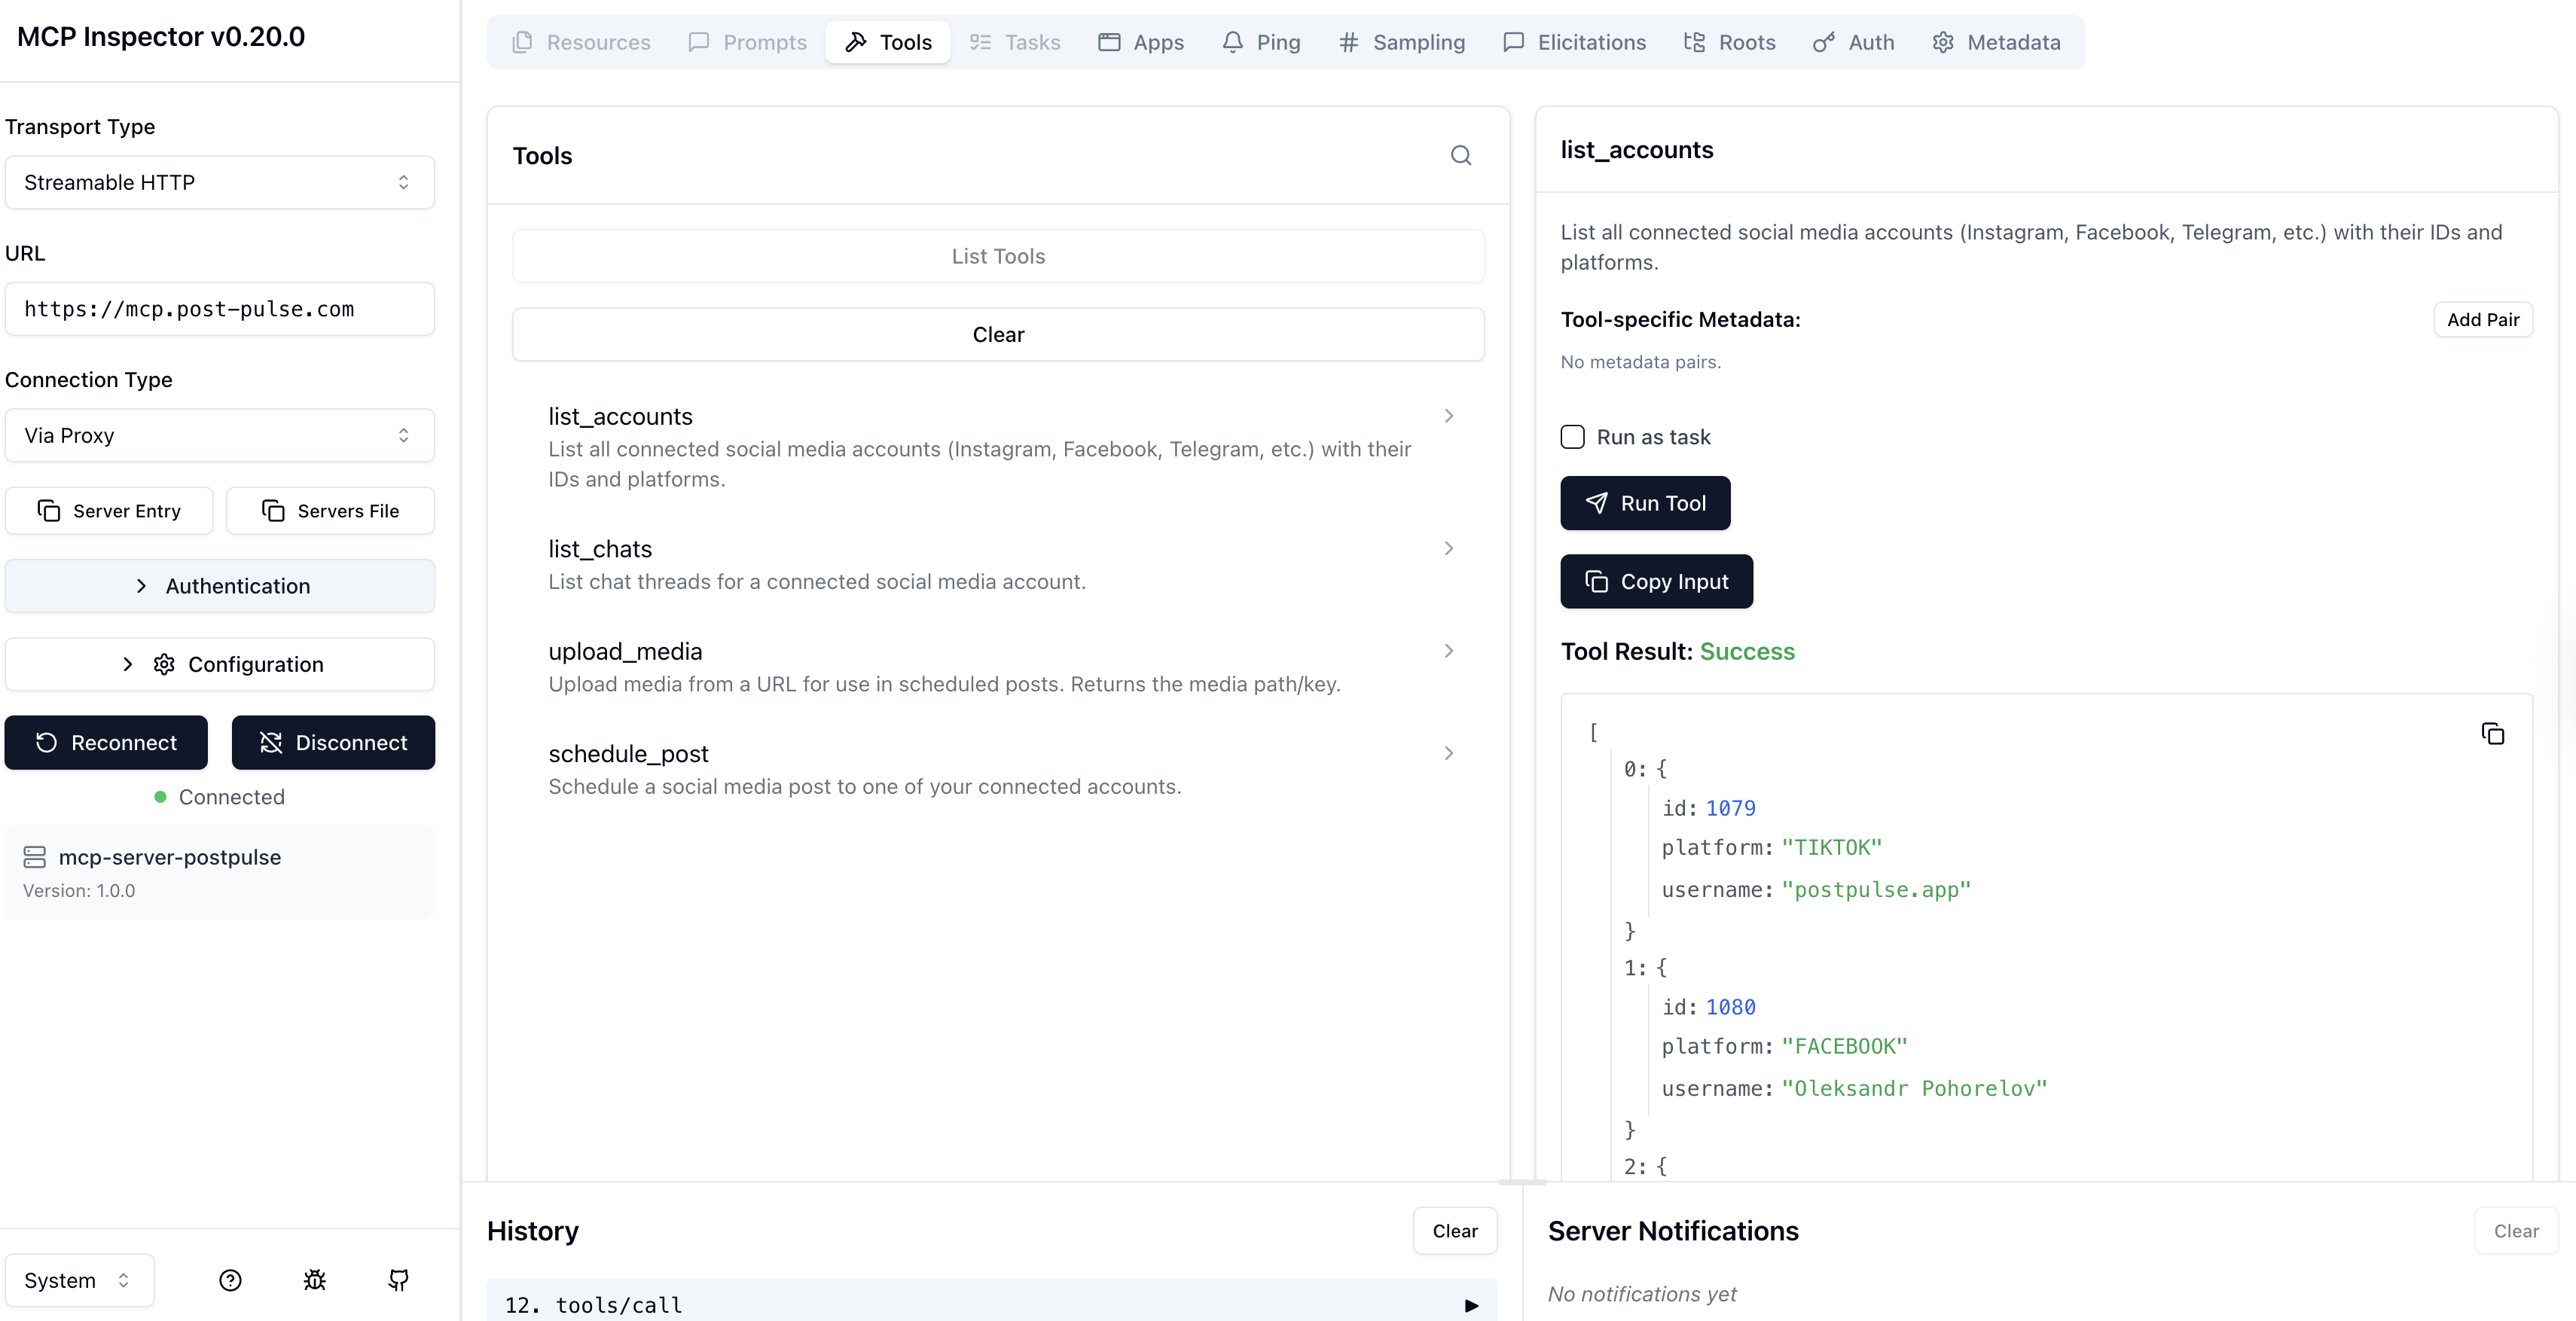Open the System theme dropdown
This screenshot has width=2576, height=1321.
click(79, 1280)
